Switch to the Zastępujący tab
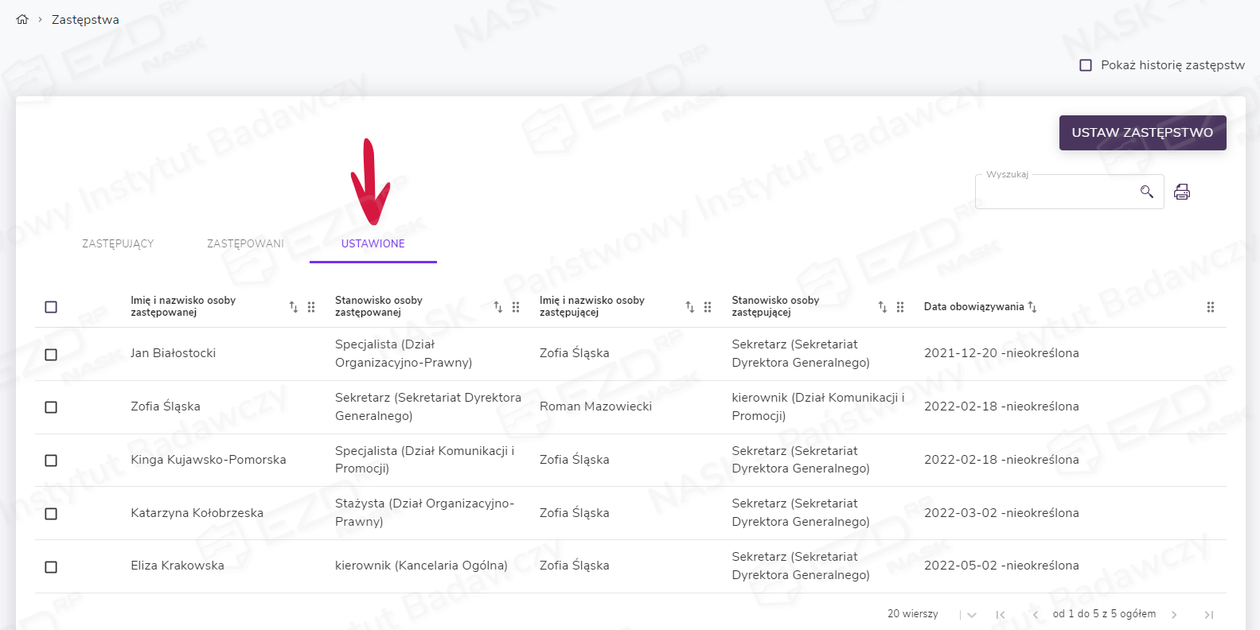This screenshot has height=630, width=1260. 118,243
